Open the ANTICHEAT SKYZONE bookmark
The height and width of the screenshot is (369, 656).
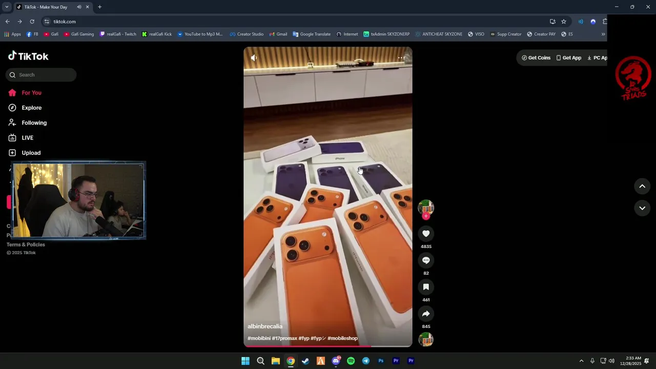[438, 34]
